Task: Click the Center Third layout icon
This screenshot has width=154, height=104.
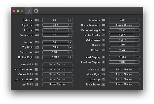Action: [37, 74]
